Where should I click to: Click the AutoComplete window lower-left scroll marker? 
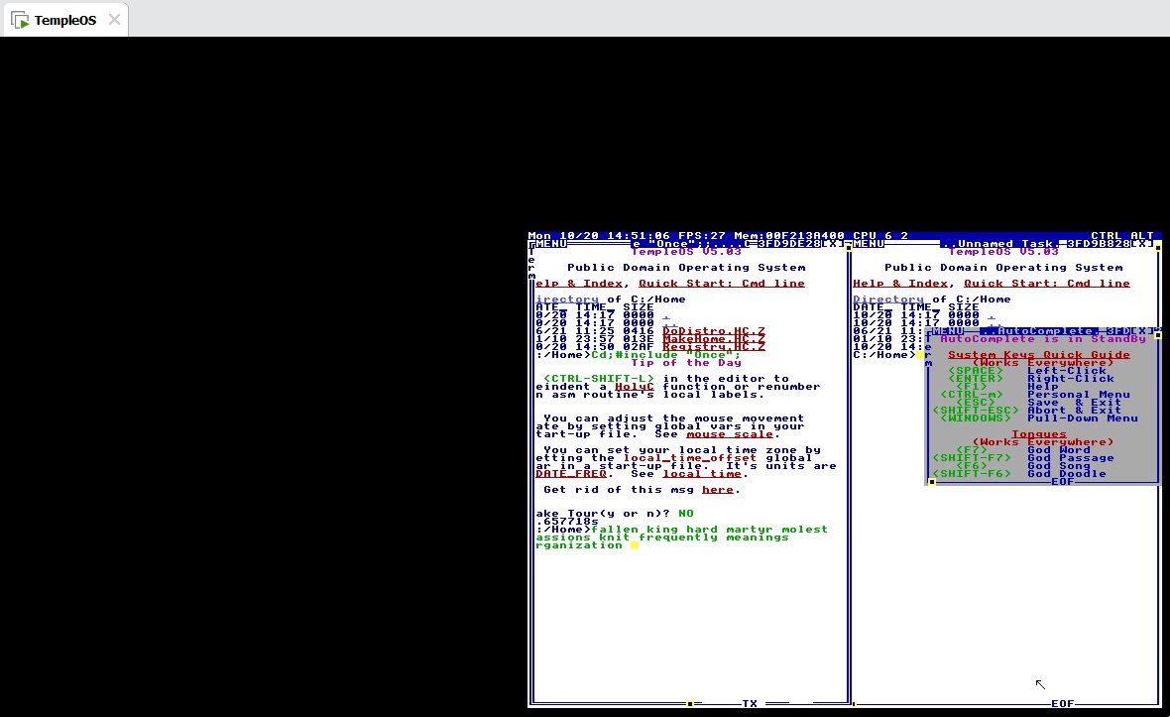(932, 481)
